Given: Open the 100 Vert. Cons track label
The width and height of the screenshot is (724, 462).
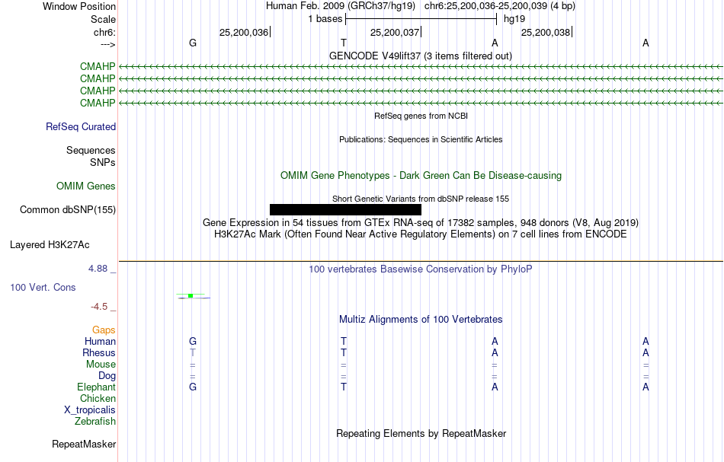Looking at the screenshot, I should tap(43, 287).
